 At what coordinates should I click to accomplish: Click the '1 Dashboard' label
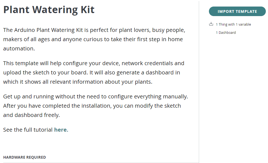coord(226,32)
